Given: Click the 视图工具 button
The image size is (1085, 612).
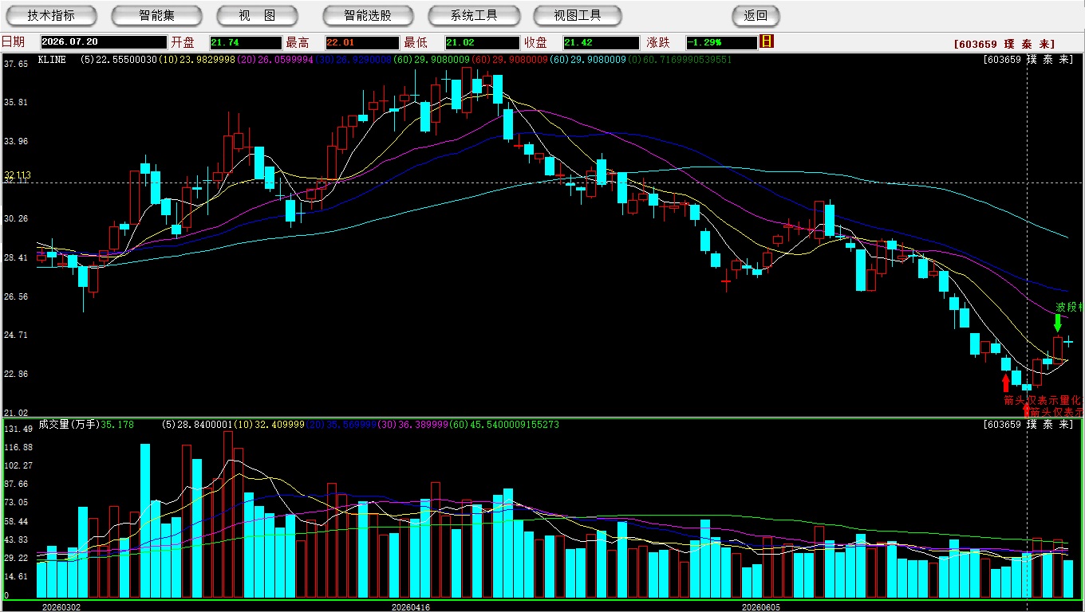Looking at the screenshot, I should (x=578, y=16).
